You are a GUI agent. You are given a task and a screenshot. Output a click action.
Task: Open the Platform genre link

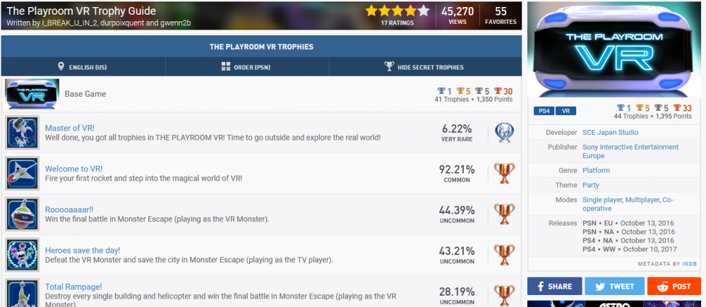point(596,170)
